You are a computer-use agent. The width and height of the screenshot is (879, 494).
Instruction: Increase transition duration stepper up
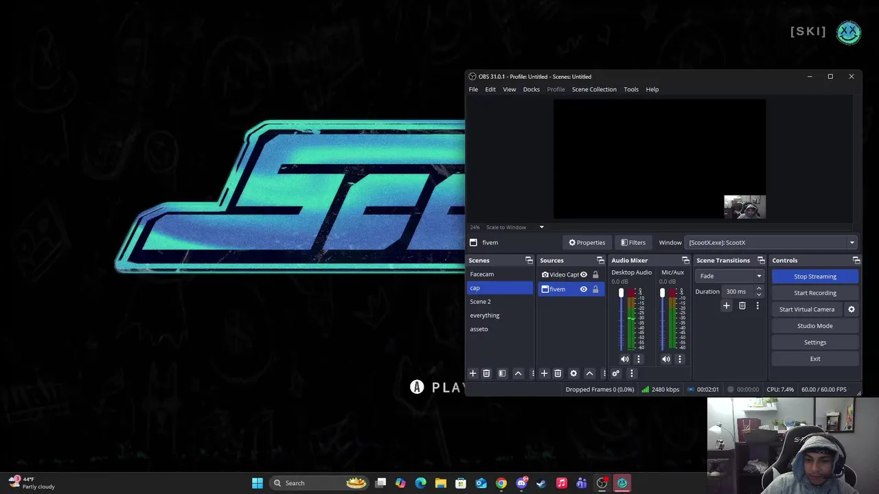[759, 289]
